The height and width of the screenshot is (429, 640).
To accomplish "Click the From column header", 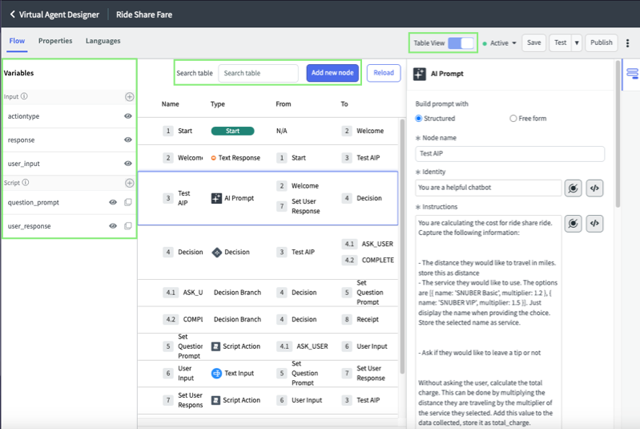I will pos(284,104).
